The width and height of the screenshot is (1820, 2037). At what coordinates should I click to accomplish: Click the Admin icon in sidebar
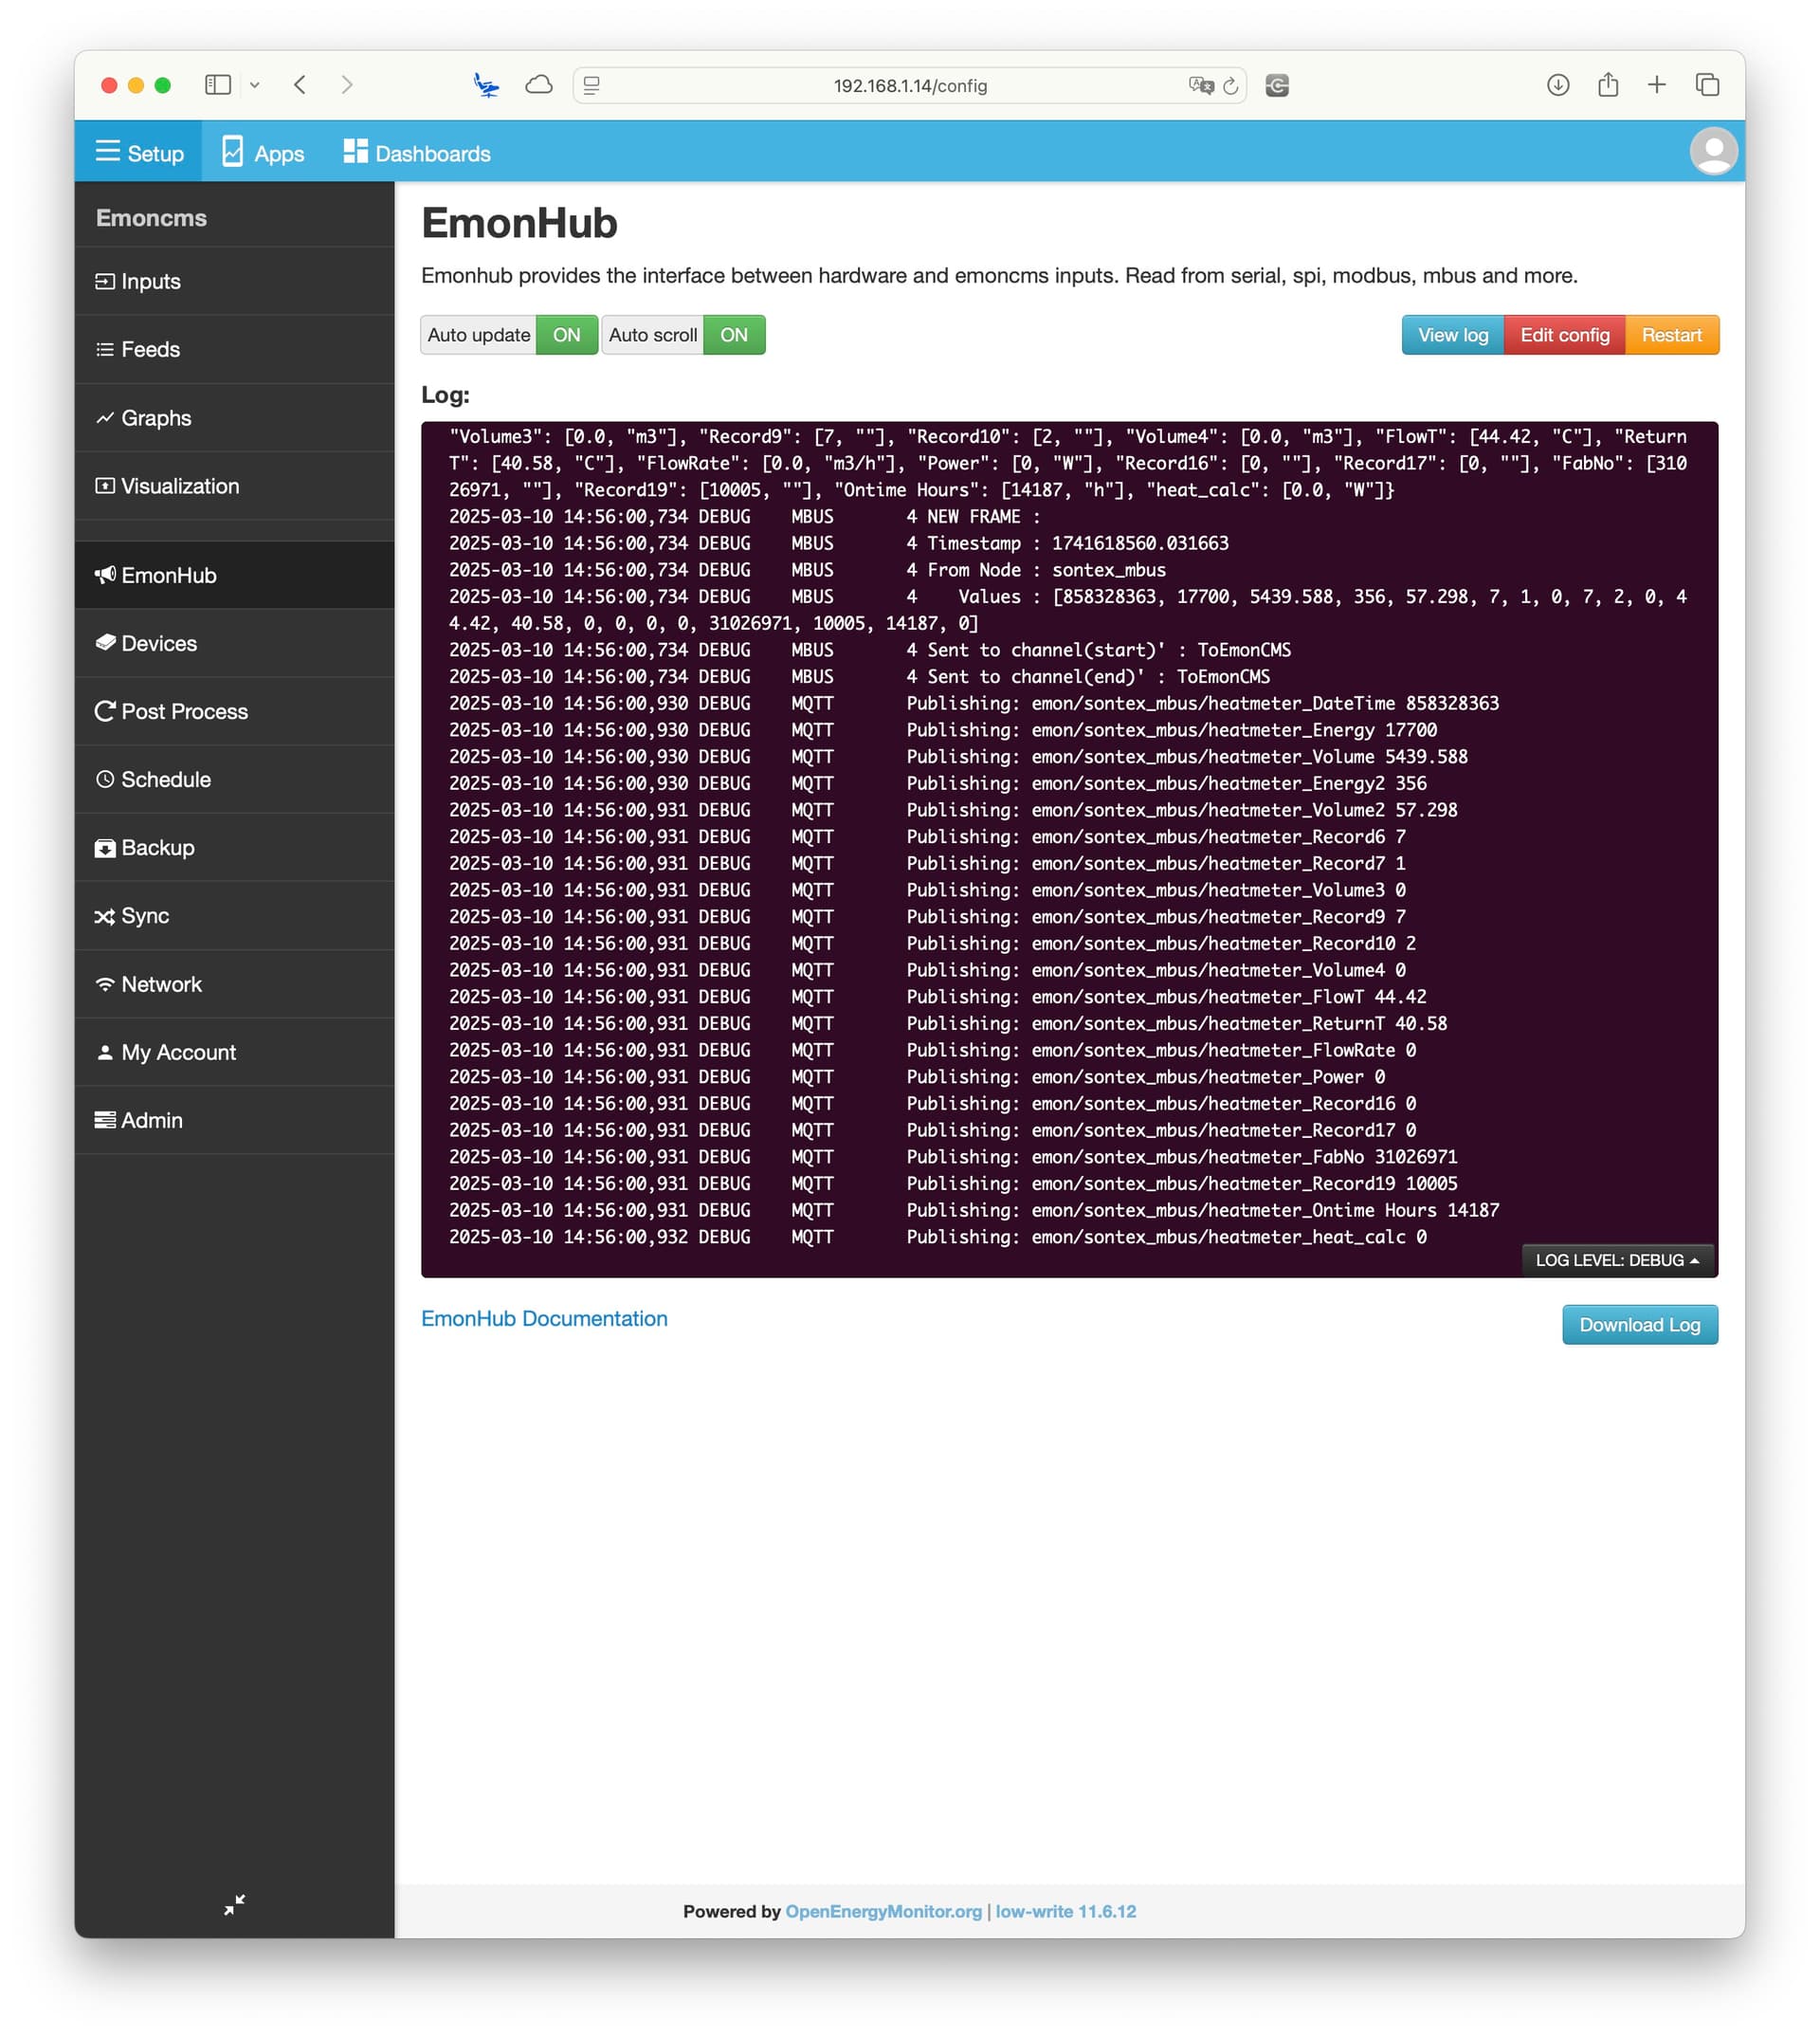click(104, 1120)
